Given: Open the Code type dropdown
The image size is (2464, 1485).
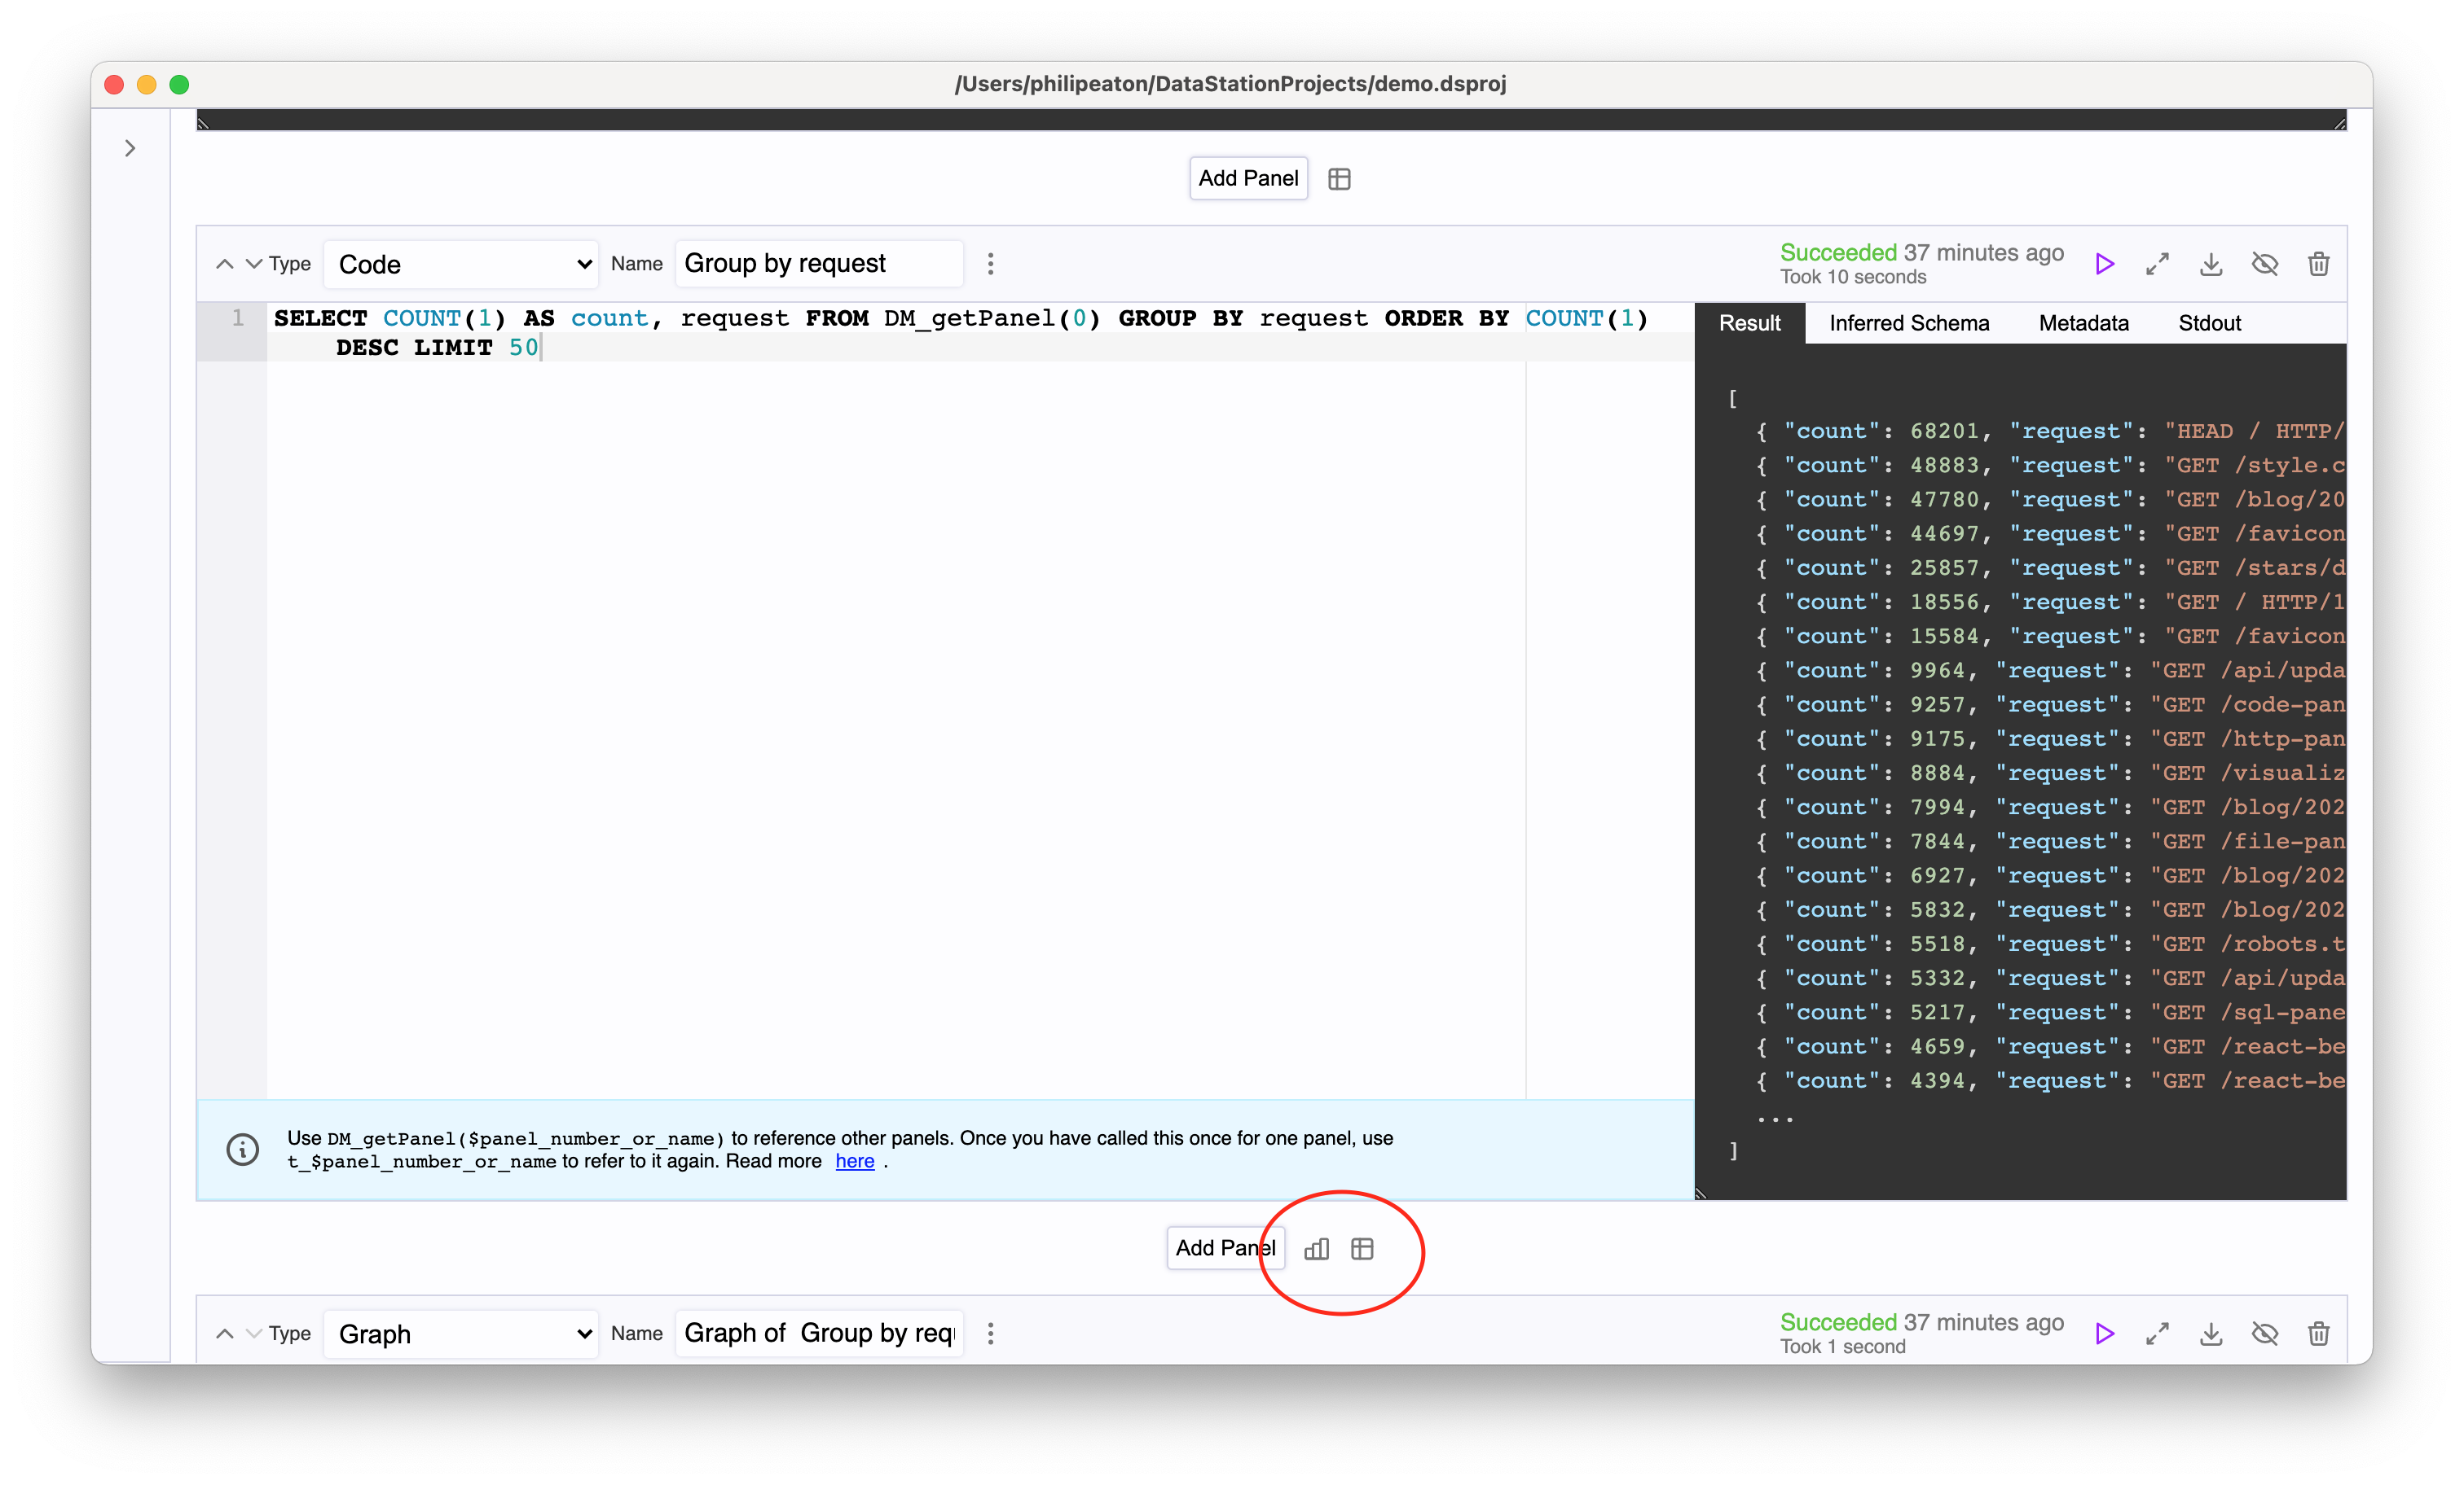Looking at the screenshot, I should (x=461, y=264).
